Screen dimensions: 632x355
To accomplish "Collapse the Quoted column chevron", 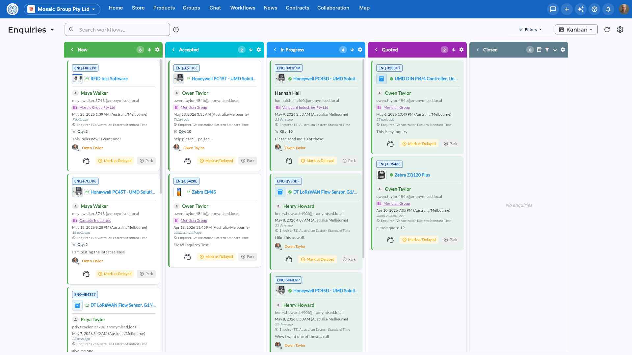I will [x=376, y=50].
